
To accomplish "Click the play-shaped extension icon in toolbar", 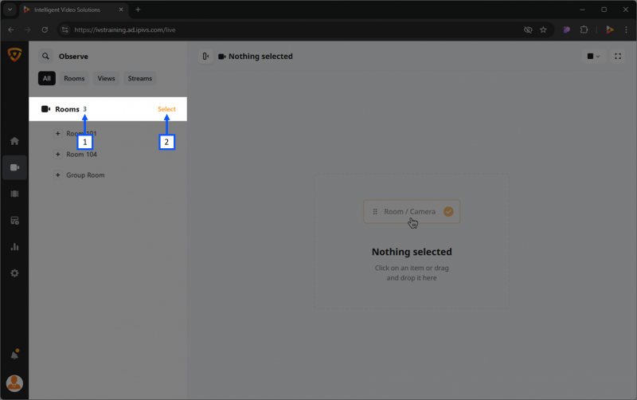I will click(609, 29).
